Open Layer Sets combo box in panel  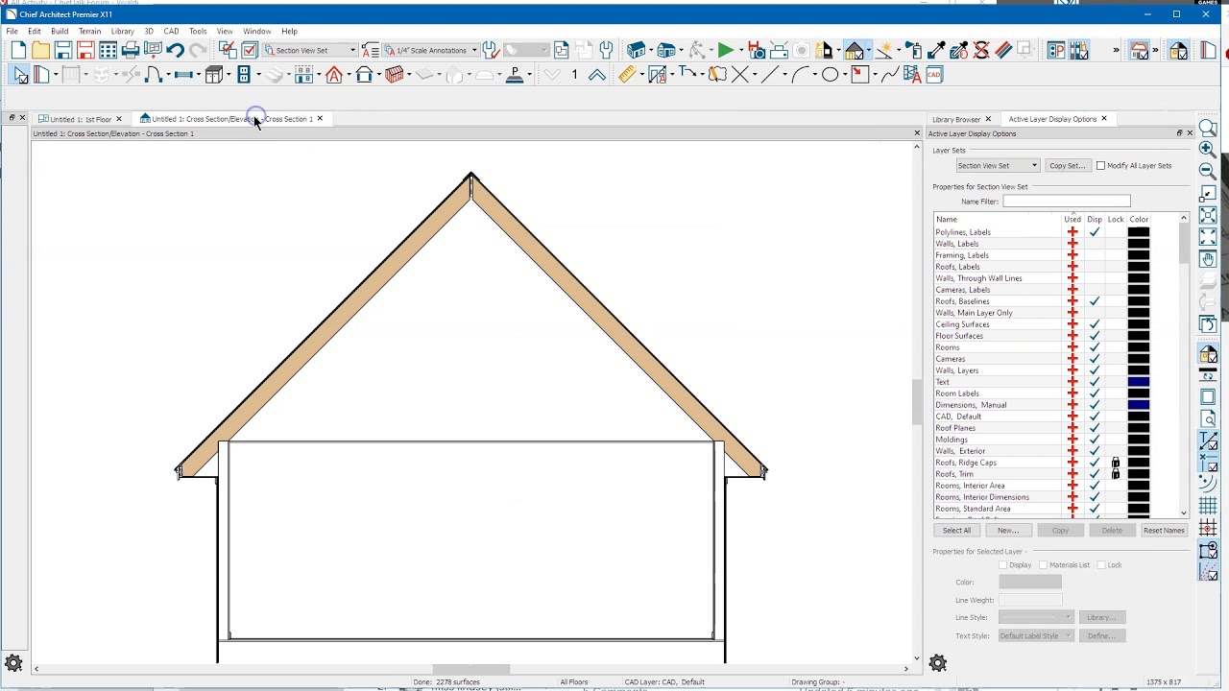click(998, 166)
